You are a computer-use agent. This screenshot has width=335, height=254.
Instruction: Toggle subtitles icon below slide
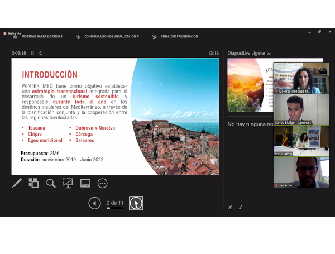click(x=85, y=183)
